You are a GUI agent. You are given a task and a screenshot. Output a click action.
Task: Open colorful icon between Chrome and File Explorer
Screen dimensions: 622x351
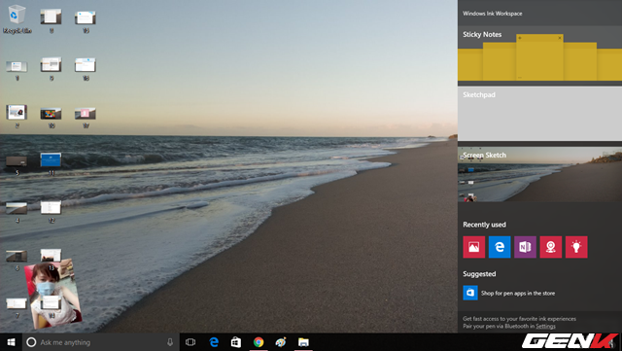pos(281,342)
